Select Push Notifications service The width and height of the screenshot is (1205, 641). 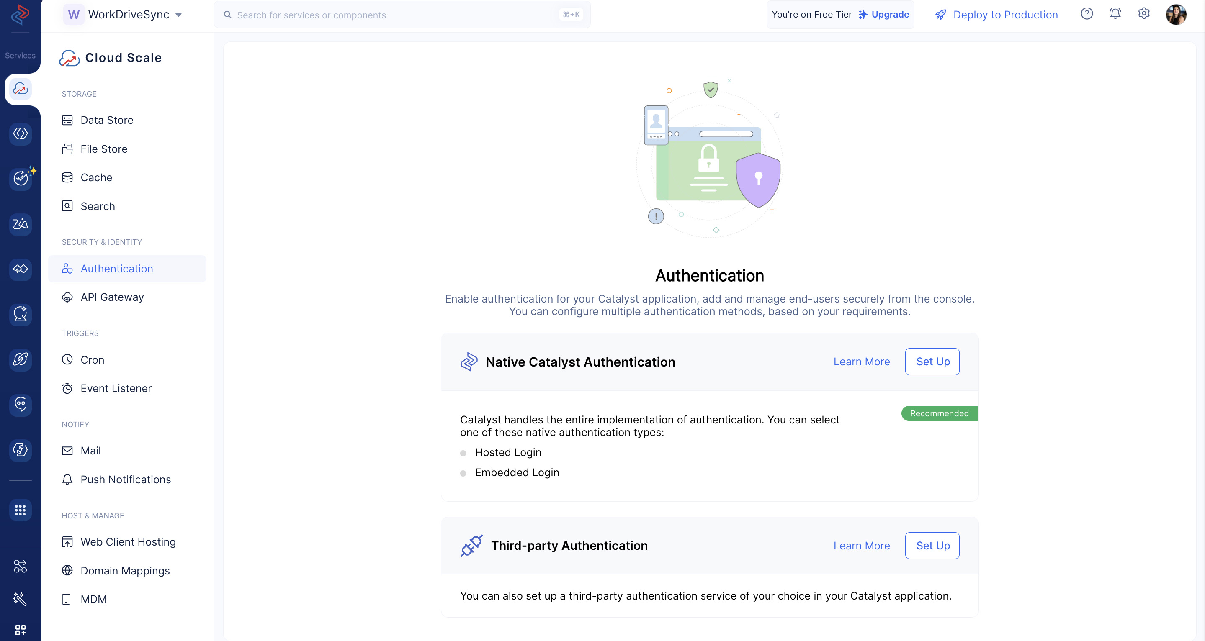(126, 479)
